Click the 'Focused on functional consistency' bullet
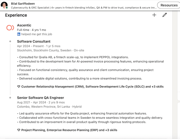The width and height of the screenshot is (180, 139). pyautogui.click(x=85, y=72)
